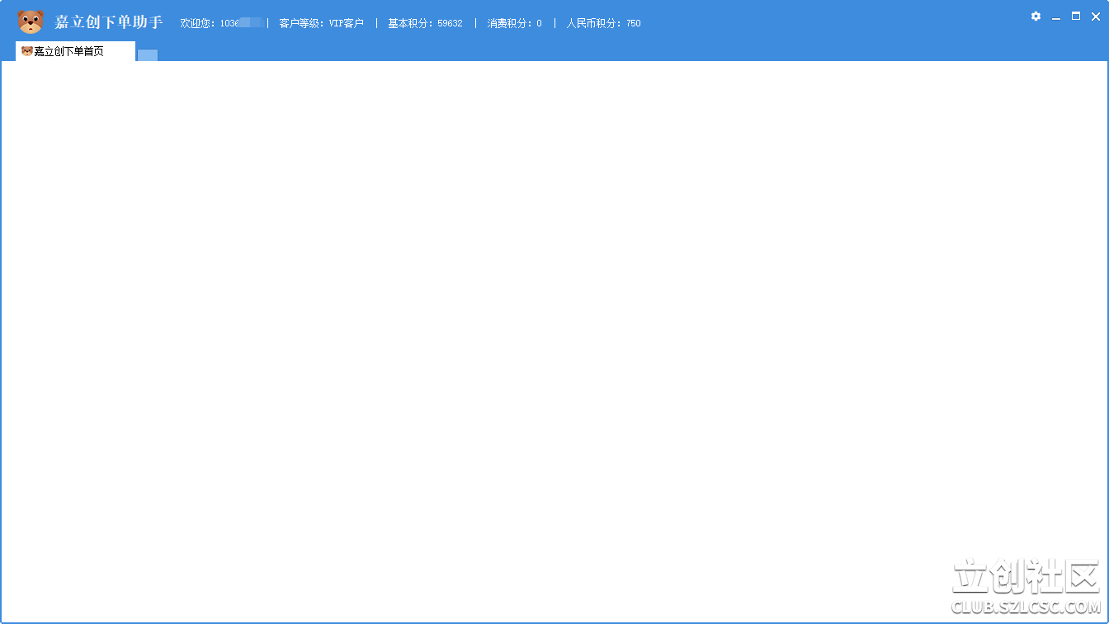Image resolution: width=1109 pixels, height=624 pixels.
Task: Click the 欢迎您 account number text
Action: coord(222,23)
